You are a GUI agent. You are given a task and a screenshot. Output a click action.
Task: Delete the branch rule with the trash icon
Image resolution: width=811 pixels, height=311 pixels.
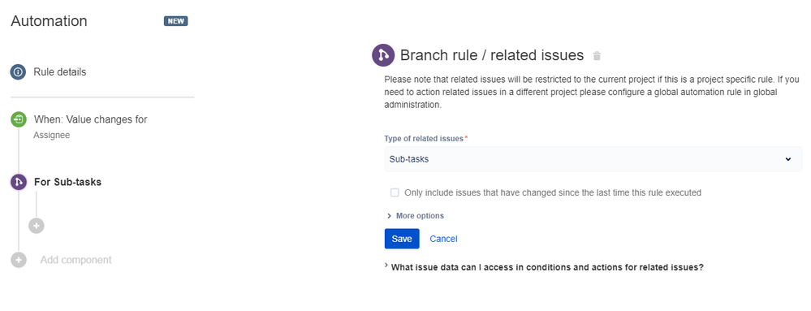(x=597, y=56)
